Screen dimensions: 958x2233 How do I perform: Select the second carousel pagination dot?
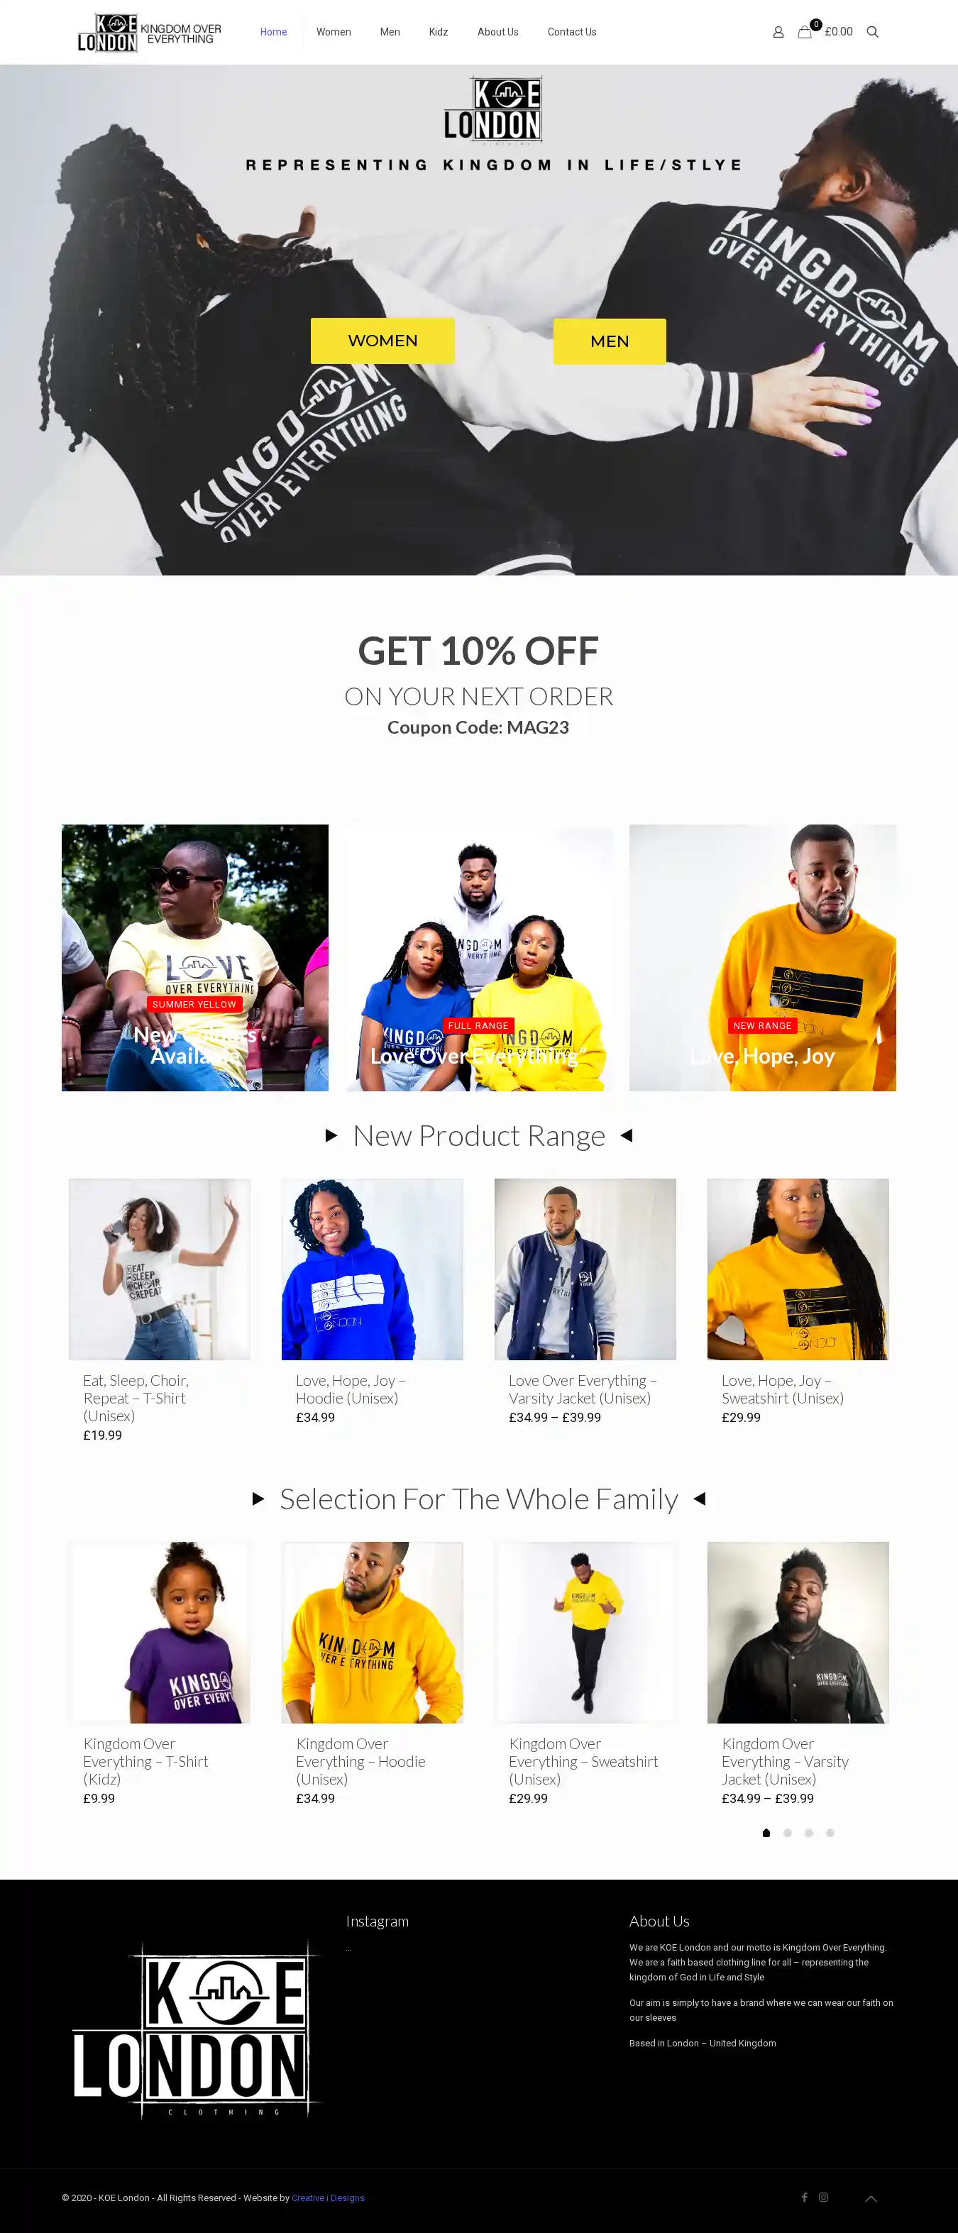click(787, 1833)
